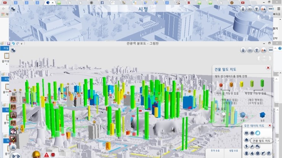
Task: Open the region view icon below the avatars
Action: tap(13, 147)
